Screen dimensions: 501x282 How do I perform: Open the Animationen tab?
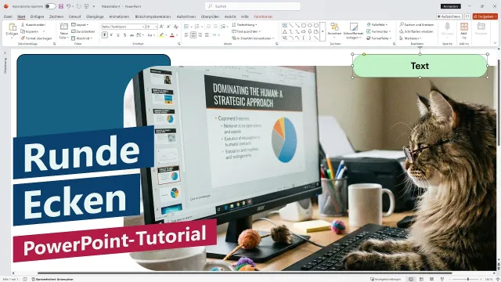click(x=119, y=16)
